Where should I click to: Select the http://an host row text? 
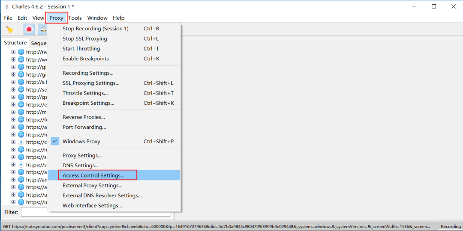36,179
